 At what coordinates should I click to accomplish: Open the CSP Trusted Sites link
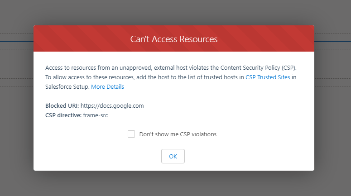(x=268, y=77)
